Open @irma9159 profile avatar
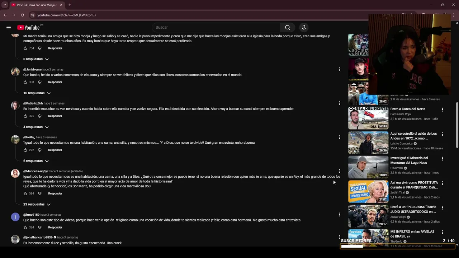The height and width of the screenshot is (258, 459). [x=15, y=217]
